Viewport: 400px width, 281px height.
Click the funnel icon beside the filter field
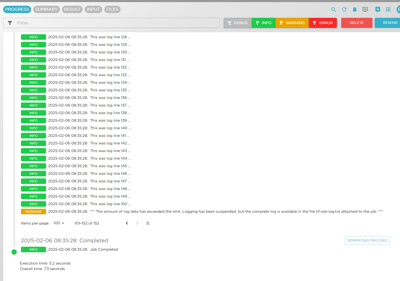pos(10,23)
